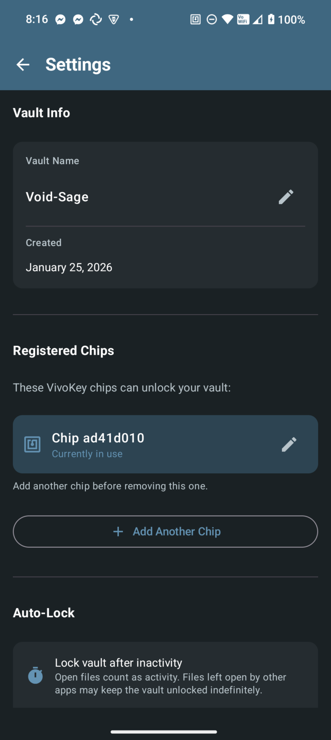Edit the Void-Sage vault name pencil
Image resolution: width=331 pixels, height=740 pixels.
point(286,197)
